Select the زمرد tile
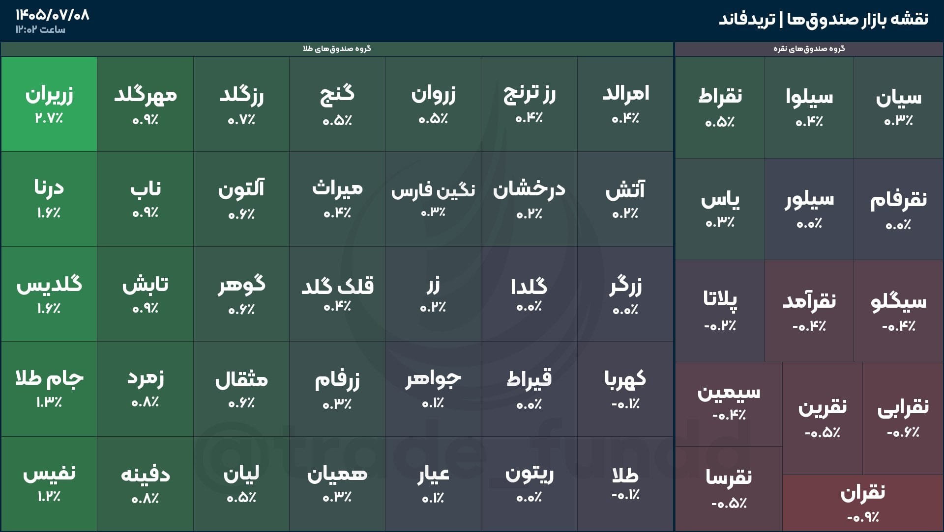Viewport: 944px width, 532px height. click(145, 389)
